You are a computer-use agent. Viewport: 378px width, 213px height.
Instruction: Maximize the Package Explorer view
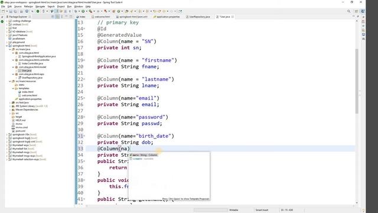[x=71, y=17]
